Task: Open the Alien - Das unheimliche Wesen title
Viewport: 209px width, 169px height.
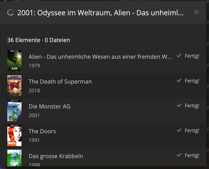Action: pos(100,57)
